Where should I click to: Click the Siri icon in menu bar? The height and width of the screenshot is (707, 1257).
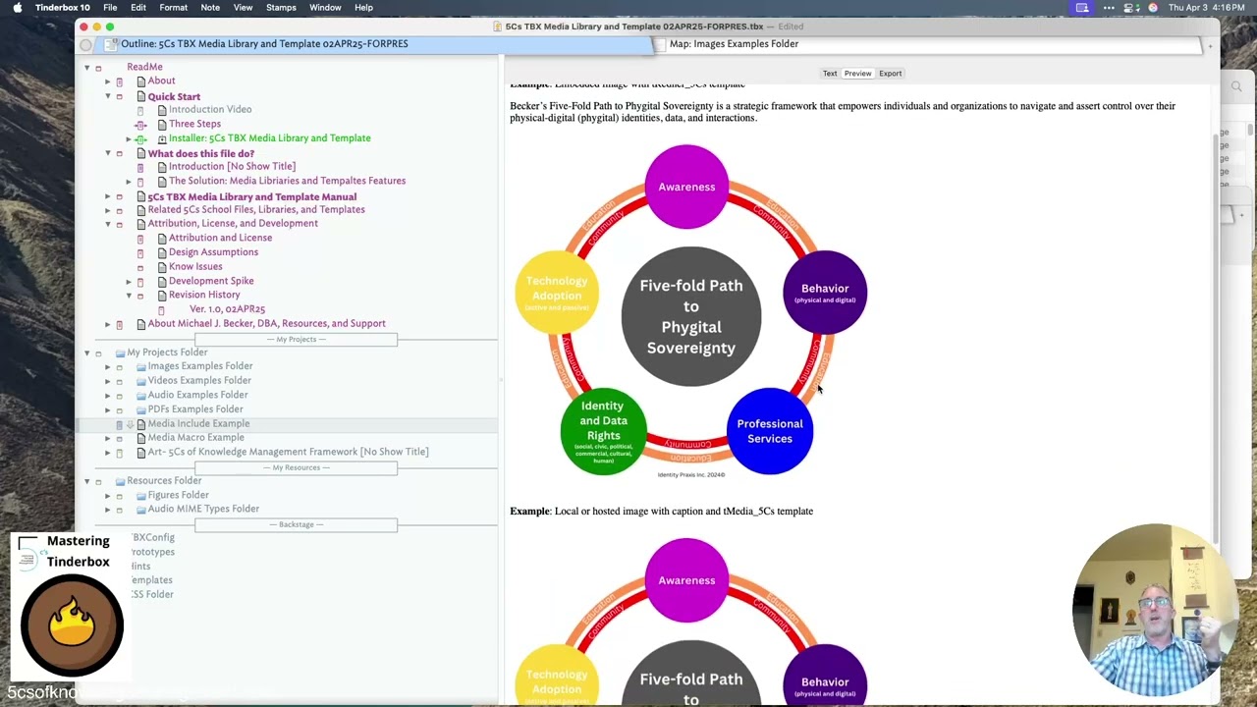1153,8
